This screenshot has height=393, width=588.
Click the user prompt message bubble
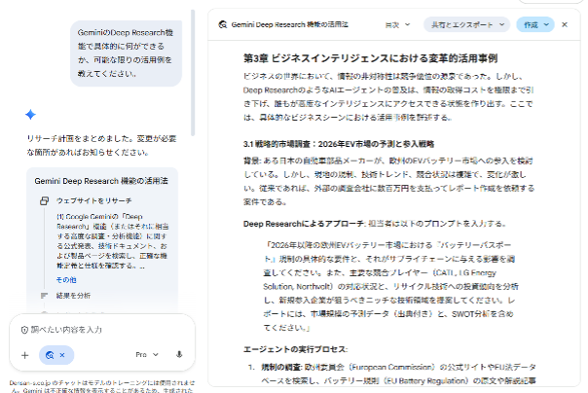[126, 54]
